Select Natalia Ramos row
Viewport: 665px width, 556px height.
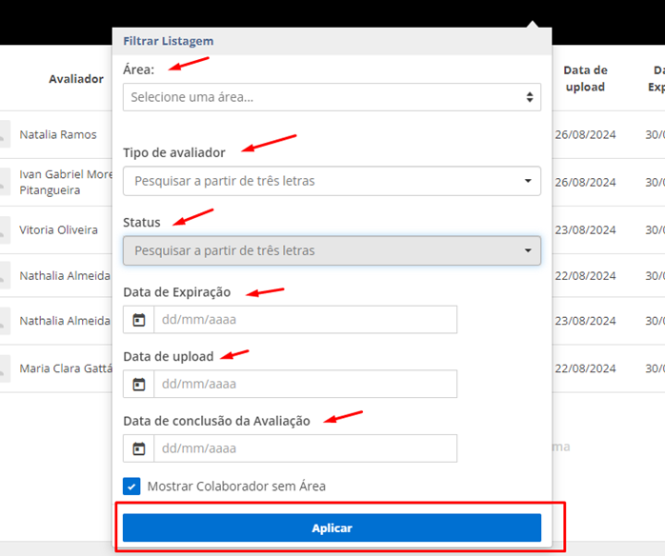click(x=58, y=135)
